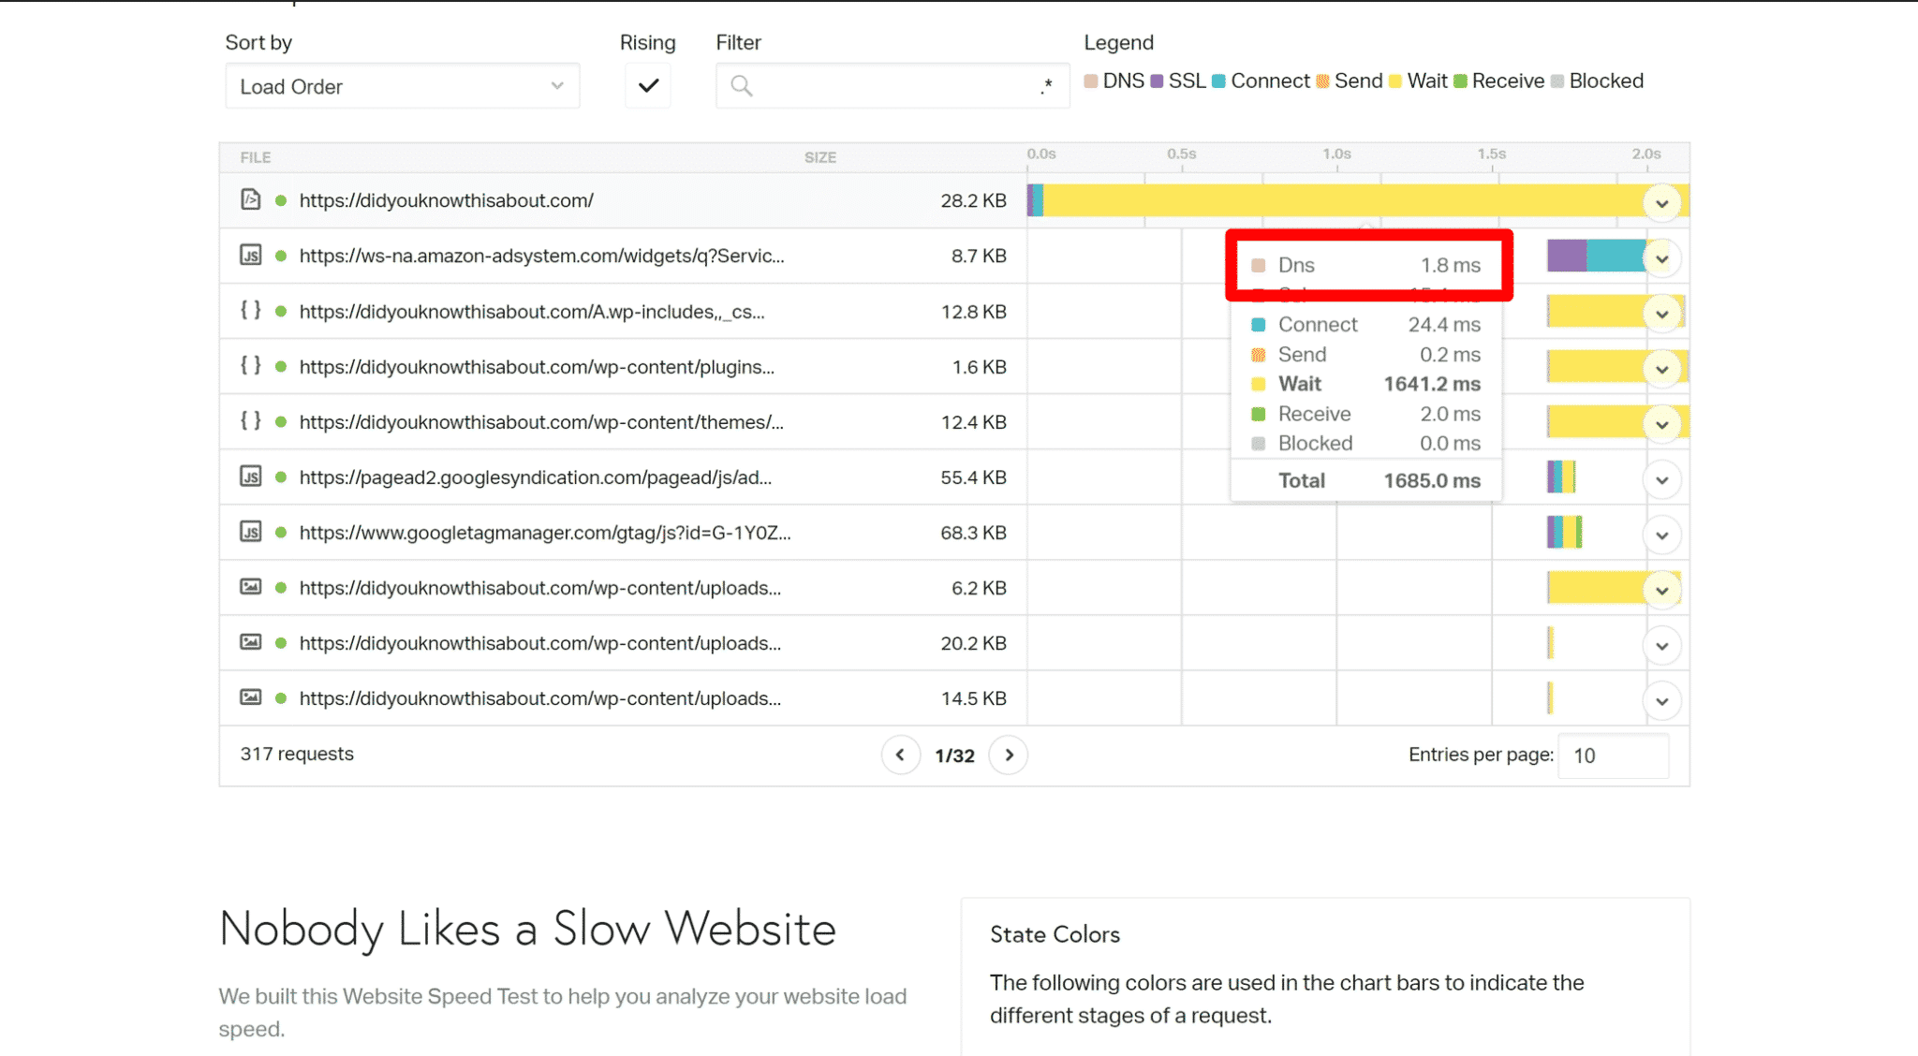Expand details for the googlesyndication request
Image resolution: width=1918 pixels, height=1056 pixels.
[x=1661, y=480]
